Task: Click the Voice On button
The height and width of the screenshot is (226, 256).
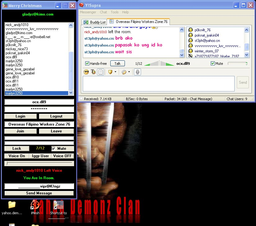Action: point(17,156)
